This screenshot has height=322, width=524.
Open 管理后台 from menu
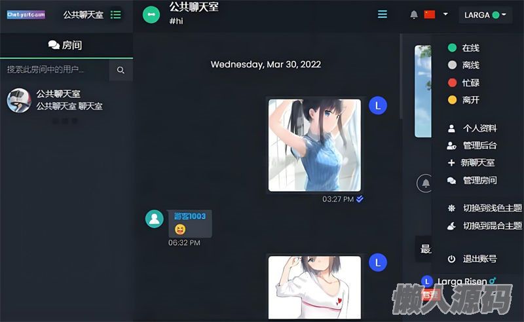coord(472,145)
